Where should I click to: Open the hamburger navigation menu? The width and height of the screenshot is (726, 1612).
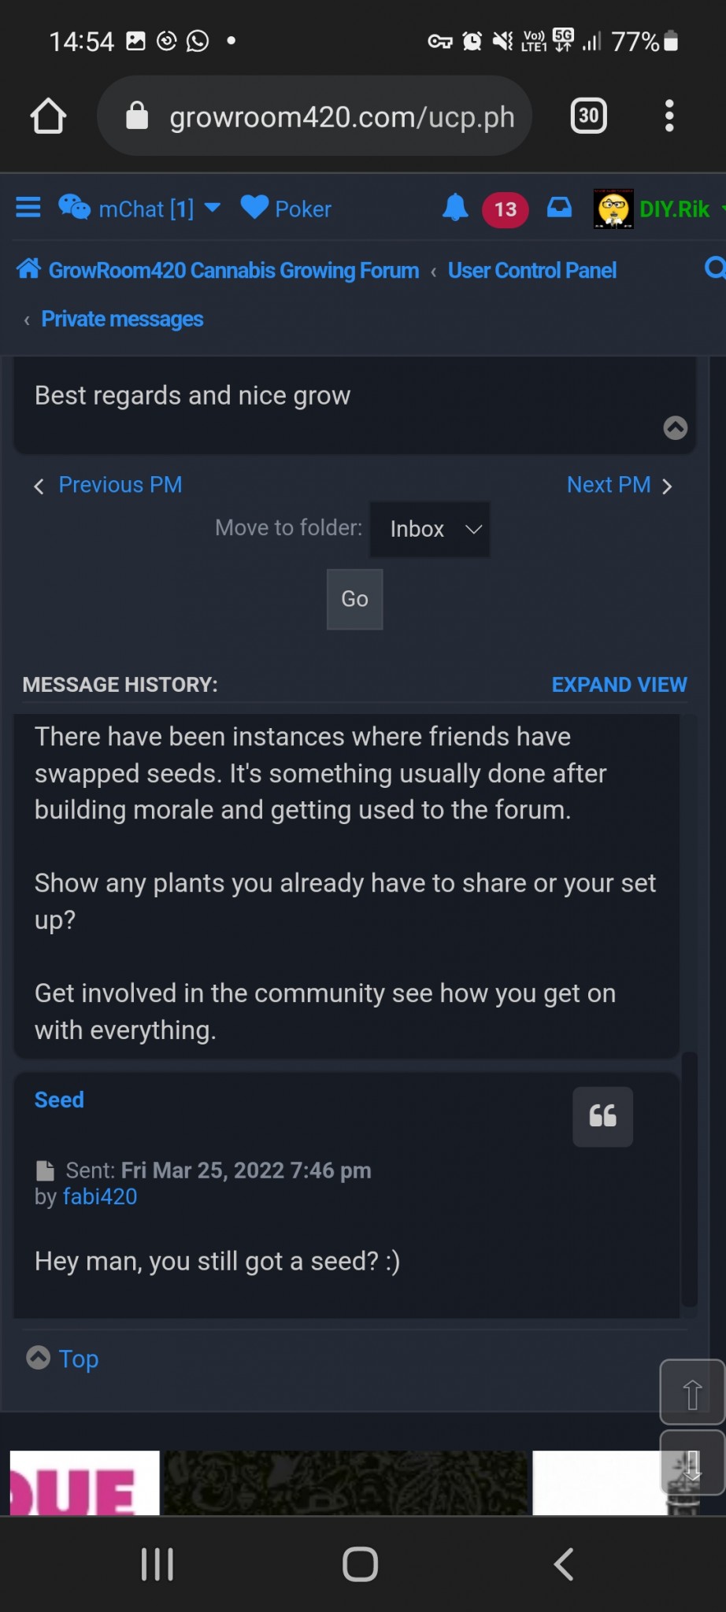[x=28, y=208]
